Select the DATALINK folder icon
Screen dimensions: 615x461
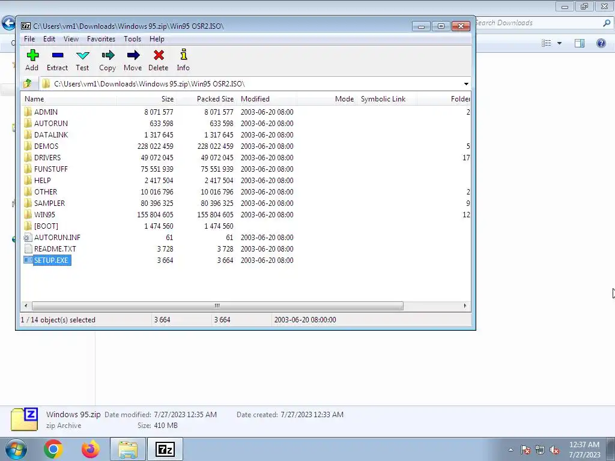[28, 135]
